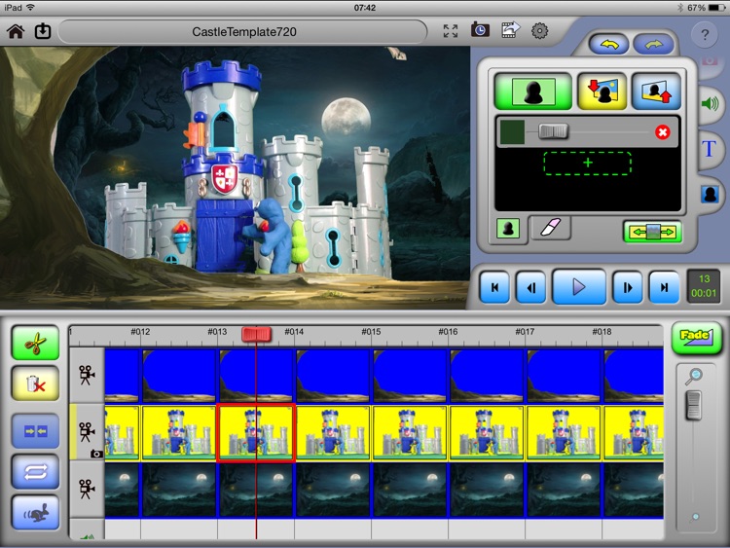Open the text T side tab

710,148
